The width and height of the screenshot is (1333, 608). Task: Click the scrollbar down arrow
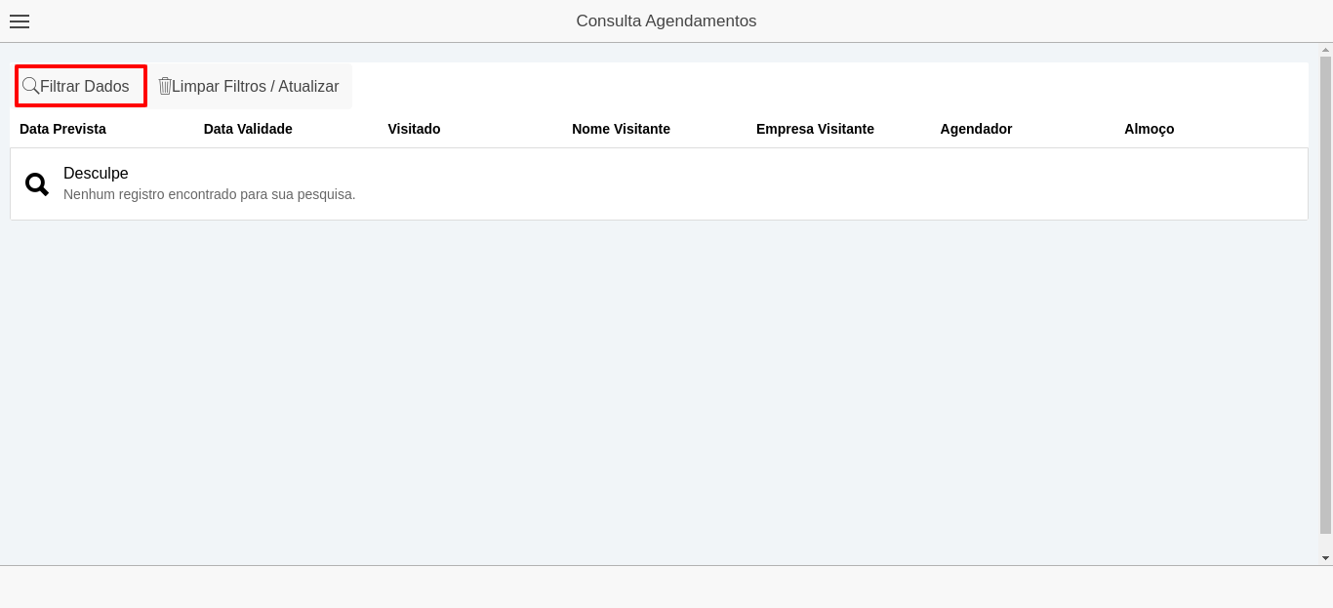tap(1325, 558)
